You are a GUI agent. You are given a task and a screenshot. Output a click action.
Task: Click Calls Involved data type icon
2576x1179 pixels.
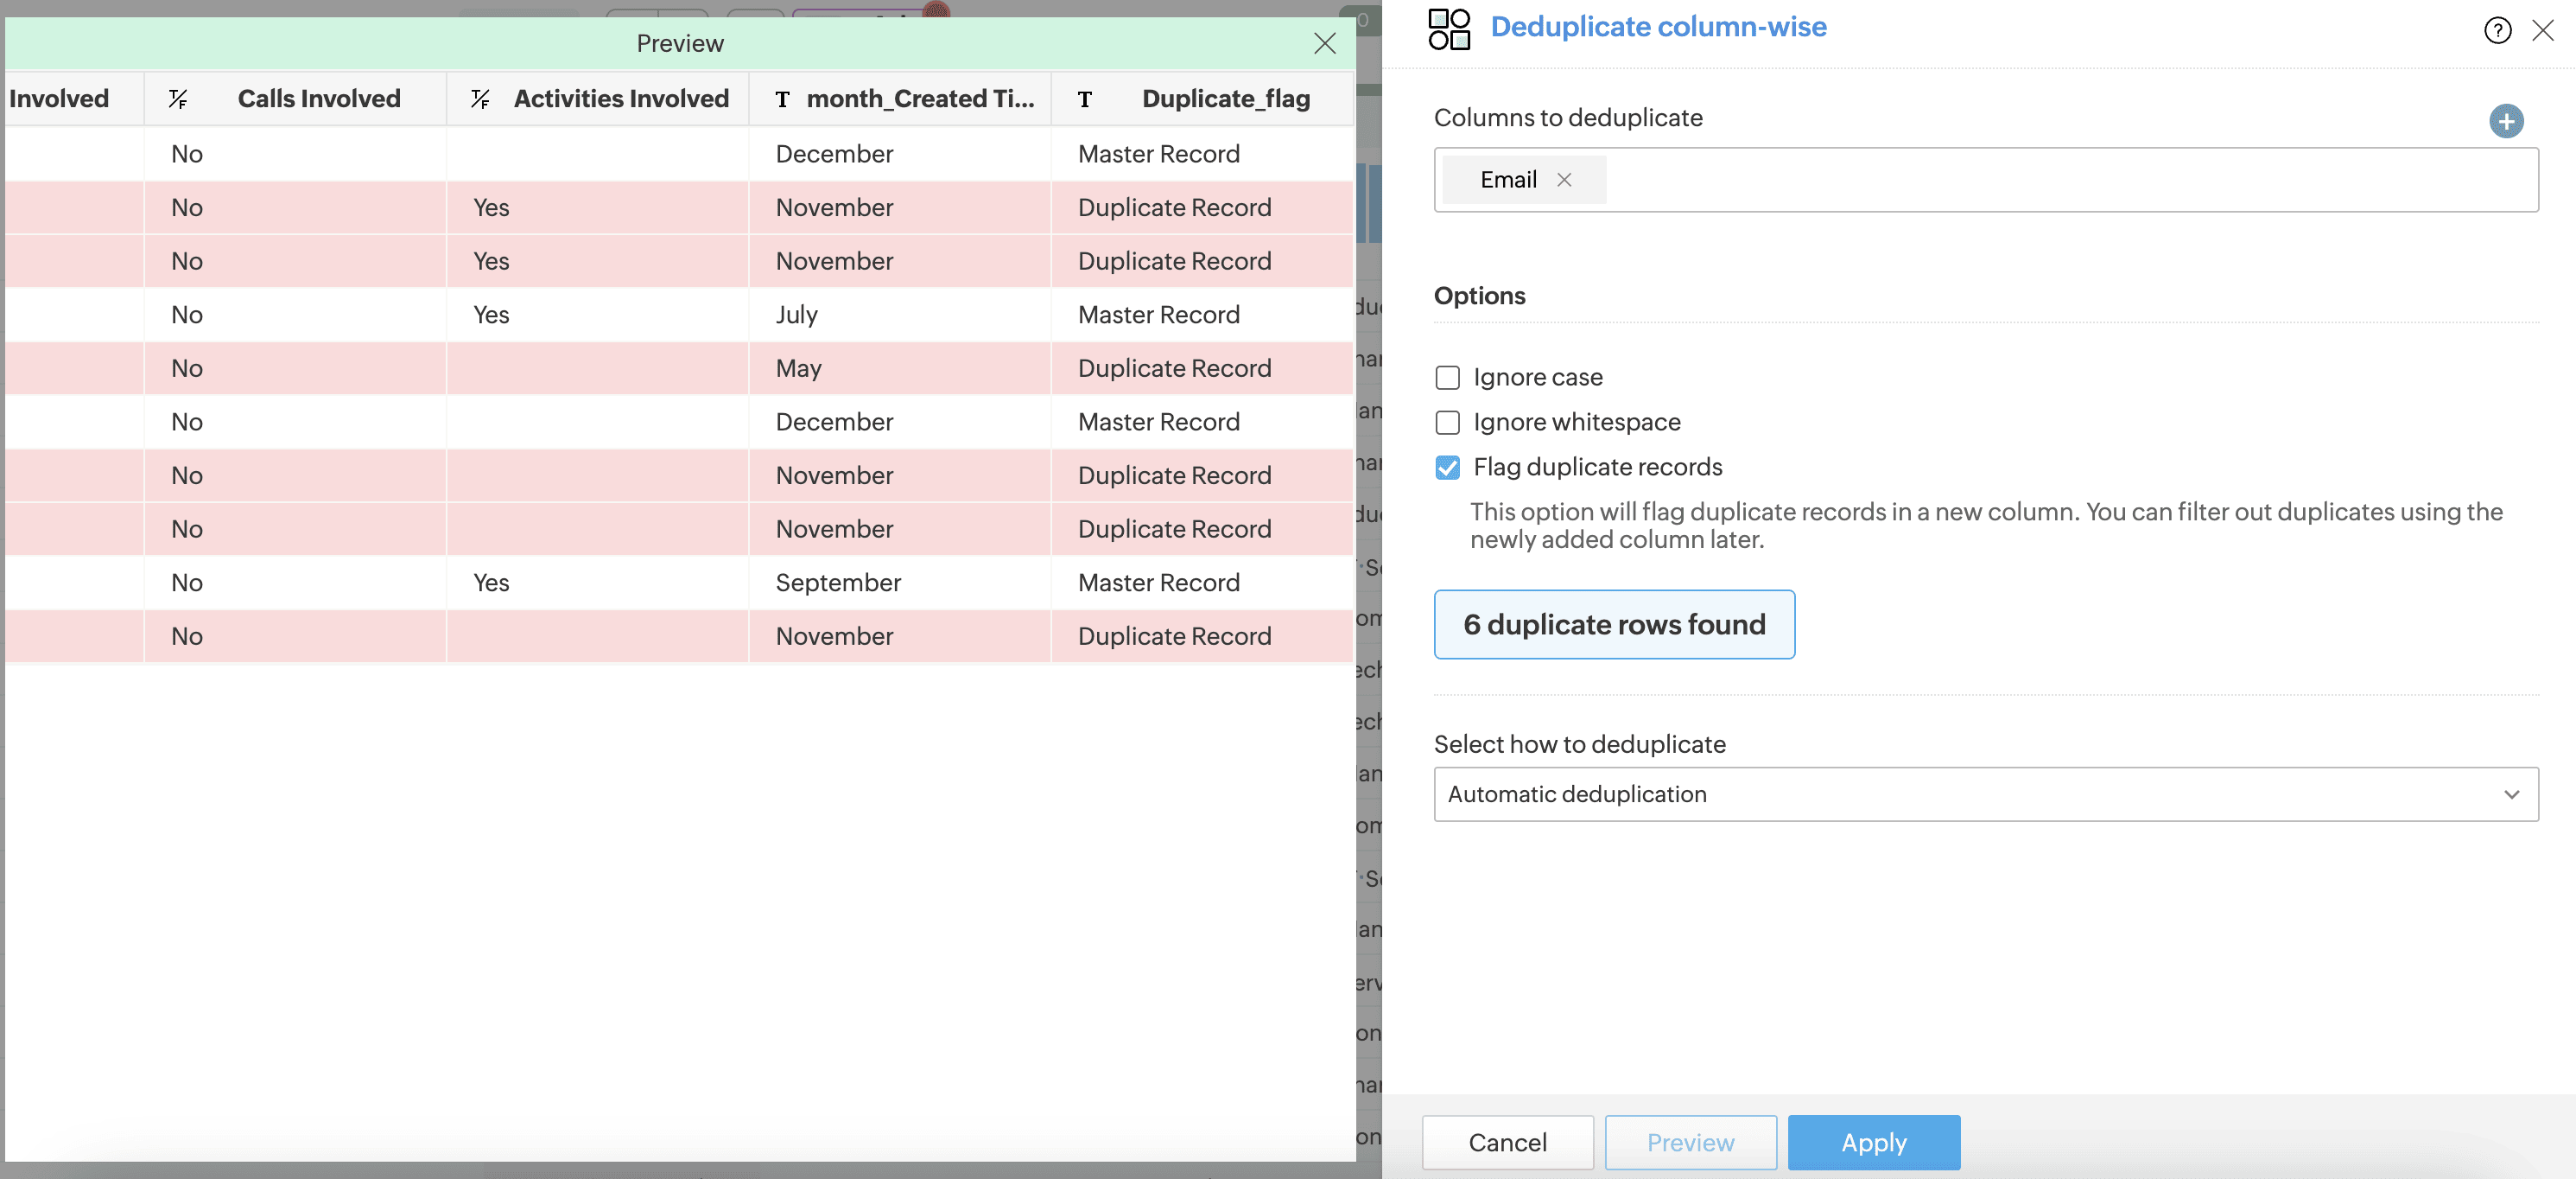click(178, 98)
